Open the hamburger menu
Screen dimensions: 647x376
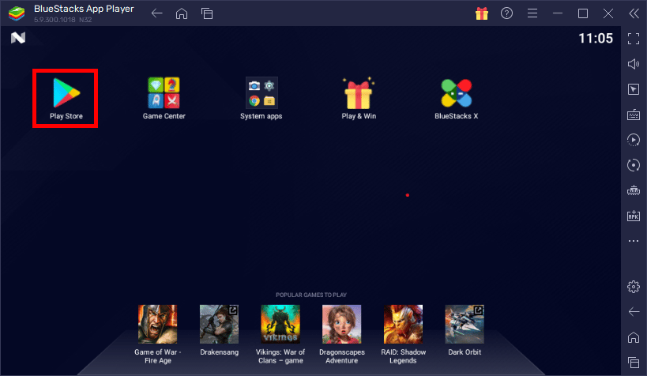(x=532, y=13)
